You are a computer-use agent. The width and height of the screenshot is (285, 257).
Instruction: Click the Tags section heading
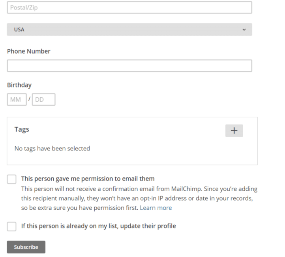click(22, 129)
